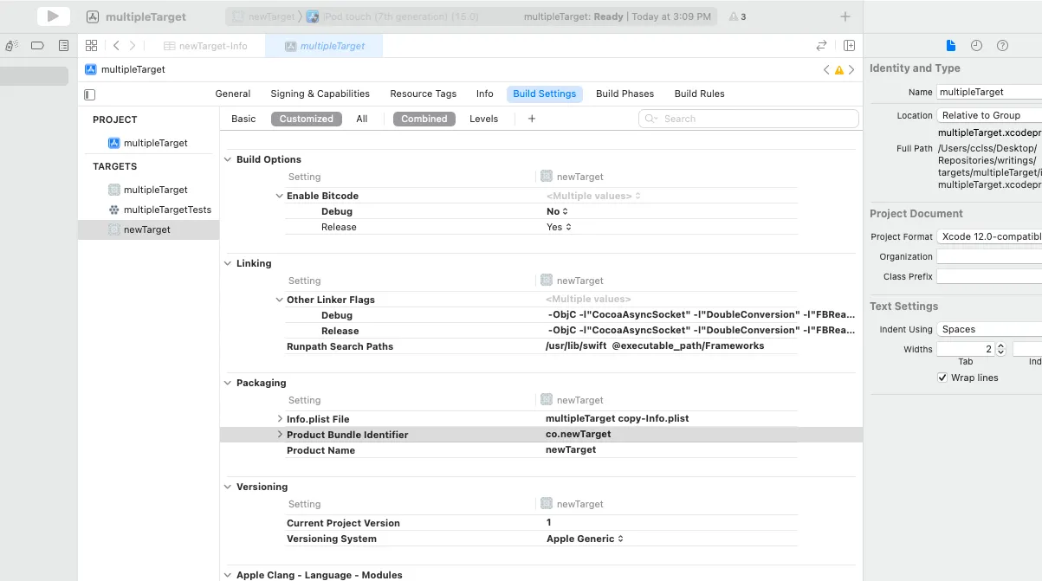Viewport: 1042px width, 581px height.
Task: Open the File inspector icon
Action: [x=950, y=46]
